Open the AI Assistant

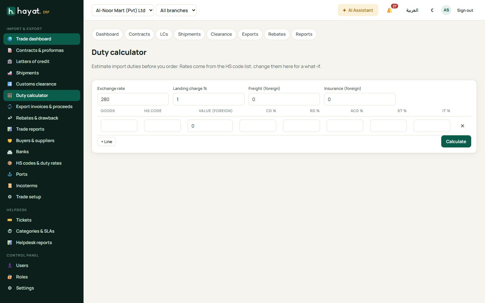pos(358,10)
